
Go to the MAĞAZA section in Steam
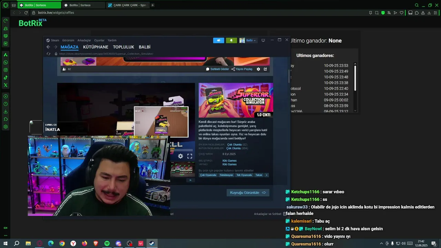click(70, 47)
